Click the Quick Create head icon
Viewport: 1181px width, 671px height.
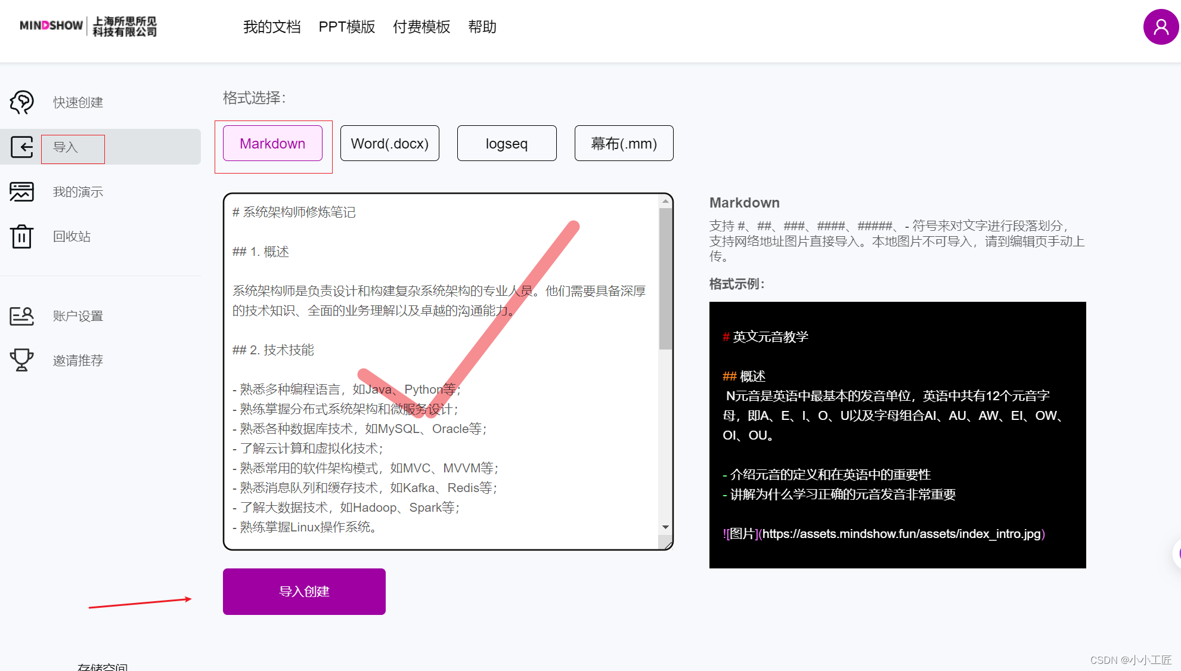[22, 102]
